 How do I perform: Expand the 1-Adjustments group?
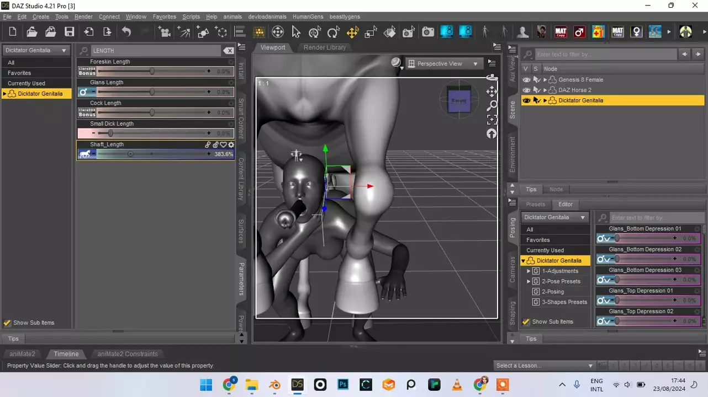[529, 271]
